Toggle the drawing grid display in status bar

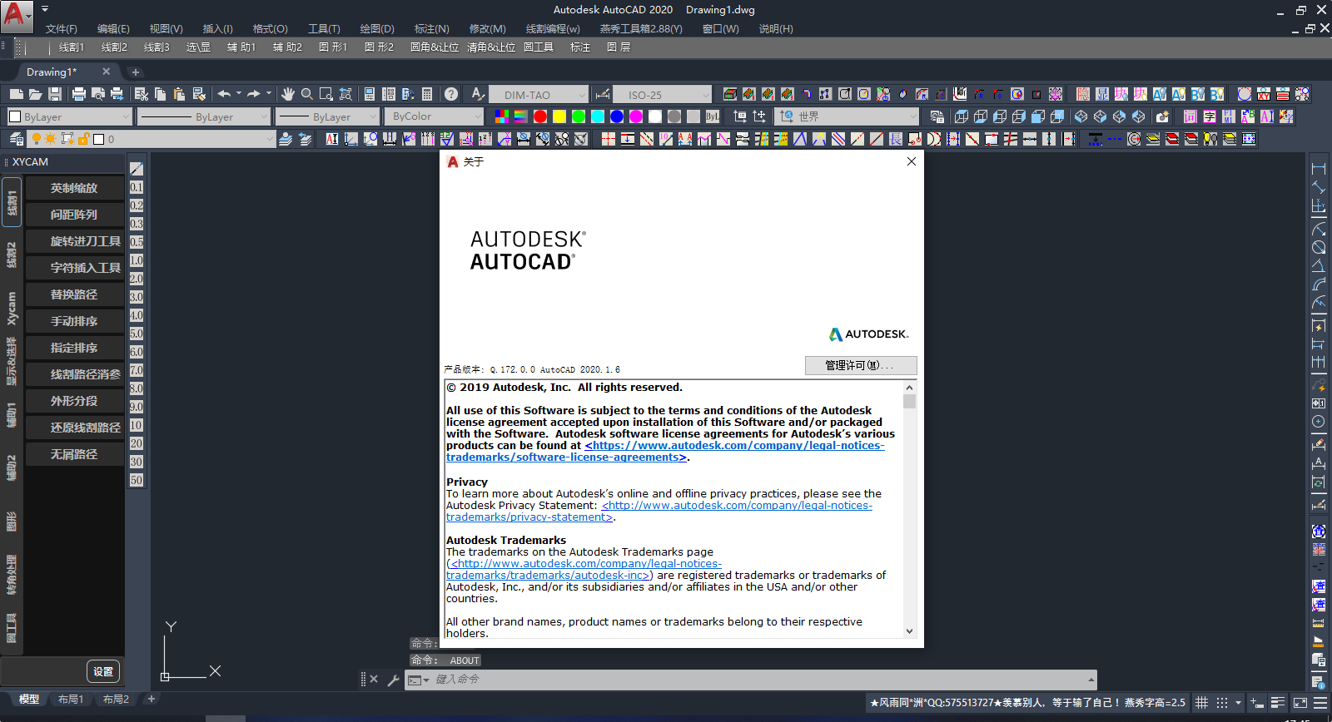tap(1201, 703)
